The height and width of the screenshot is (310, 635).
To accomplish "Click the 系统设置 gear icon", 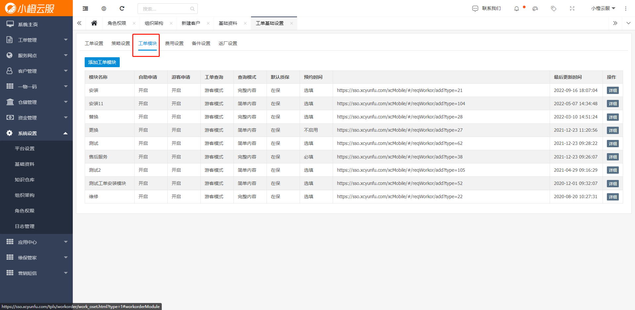I will point(10,133).
